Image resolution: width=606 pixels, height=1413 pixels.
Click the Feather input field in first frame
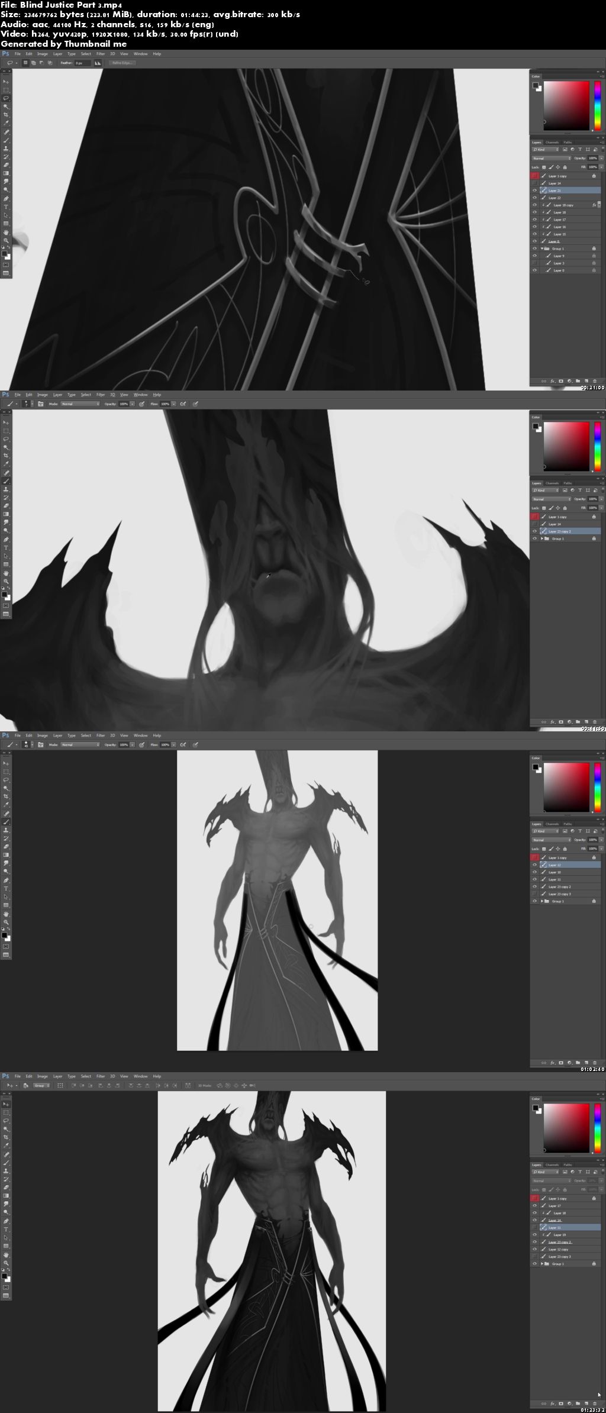(82, 63)
